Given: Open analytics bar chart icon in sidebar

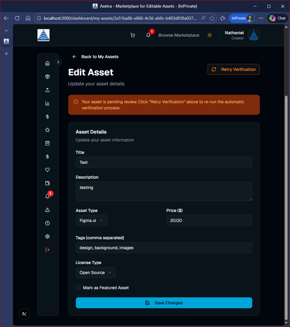Looking at the screenshot, I should [x=47, y=103].
